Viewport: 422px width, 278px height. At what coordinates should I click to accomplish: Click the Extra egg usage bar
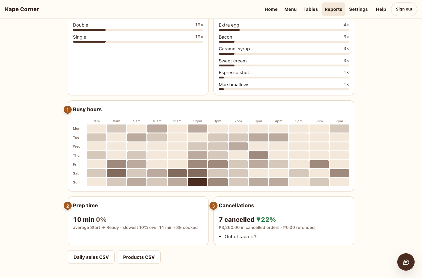284,30
